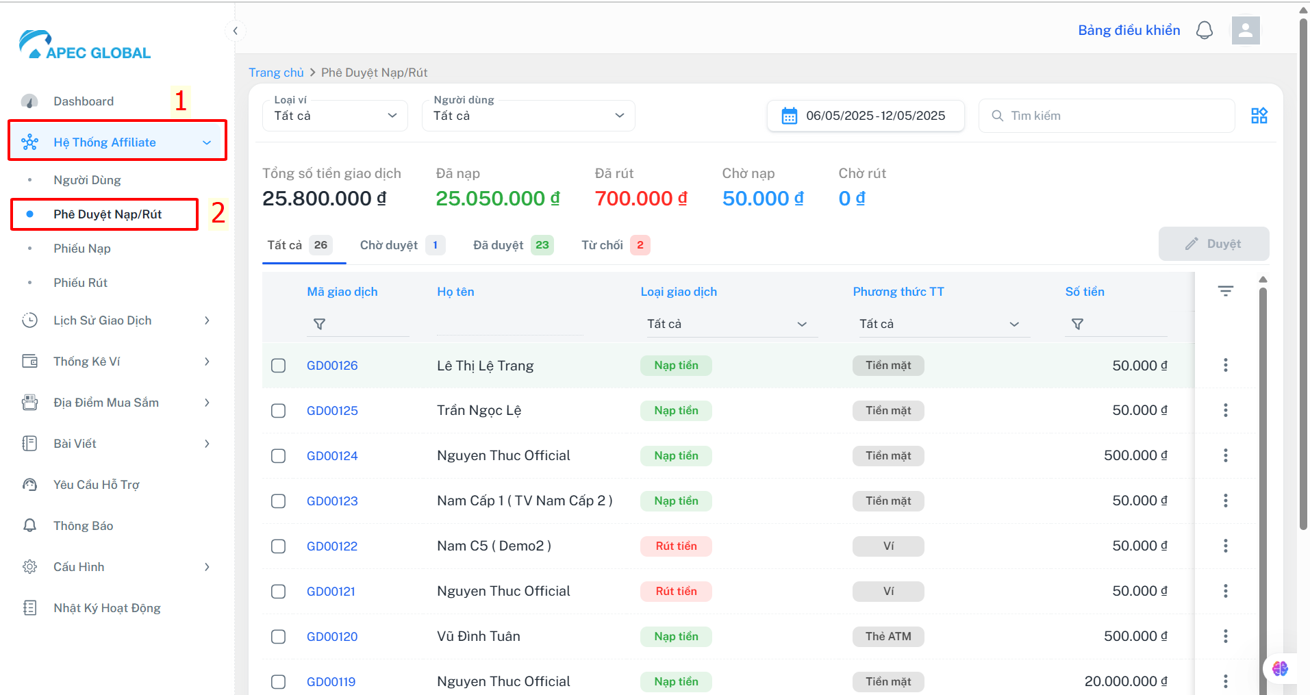1310x695 pixels.
Task: Click the Tìm kiếm search field
Action: click(x=1106, y=116)
